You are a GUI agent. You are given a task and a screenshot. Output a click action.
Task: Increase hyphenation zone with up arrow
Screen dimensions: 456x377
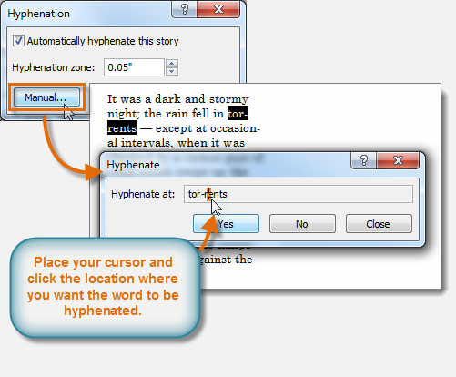click(172, 64)
